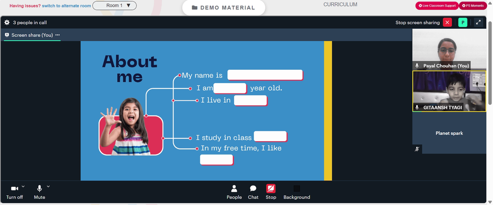Select the Screen share (You) tab
Image resolution: width=493 pixels, height=205 pixels.
point(32,35)
